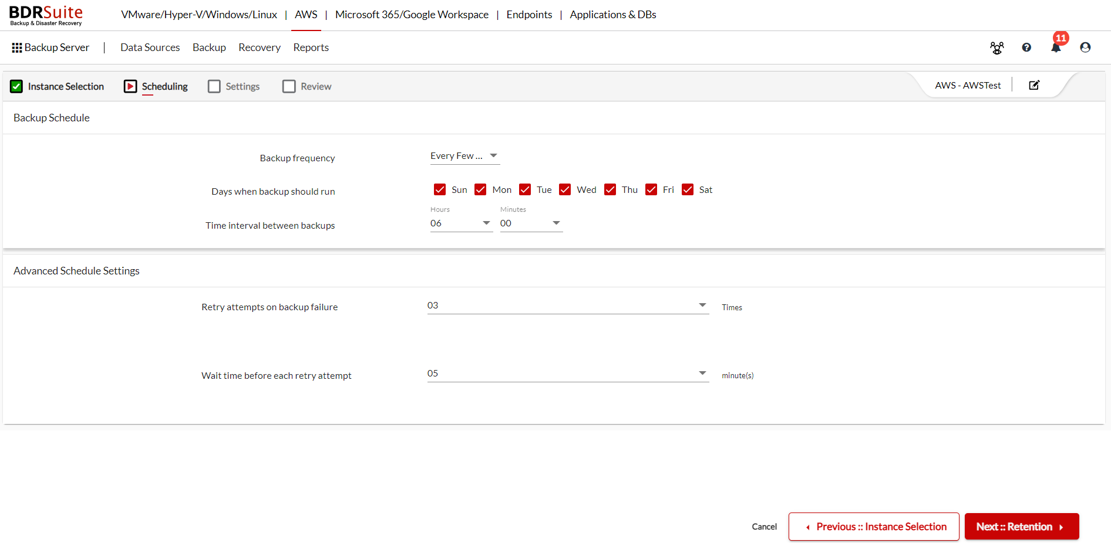Click the 'Days when backup should run' label
Viewport: 1111px width, 543px height.
[273, 192]
